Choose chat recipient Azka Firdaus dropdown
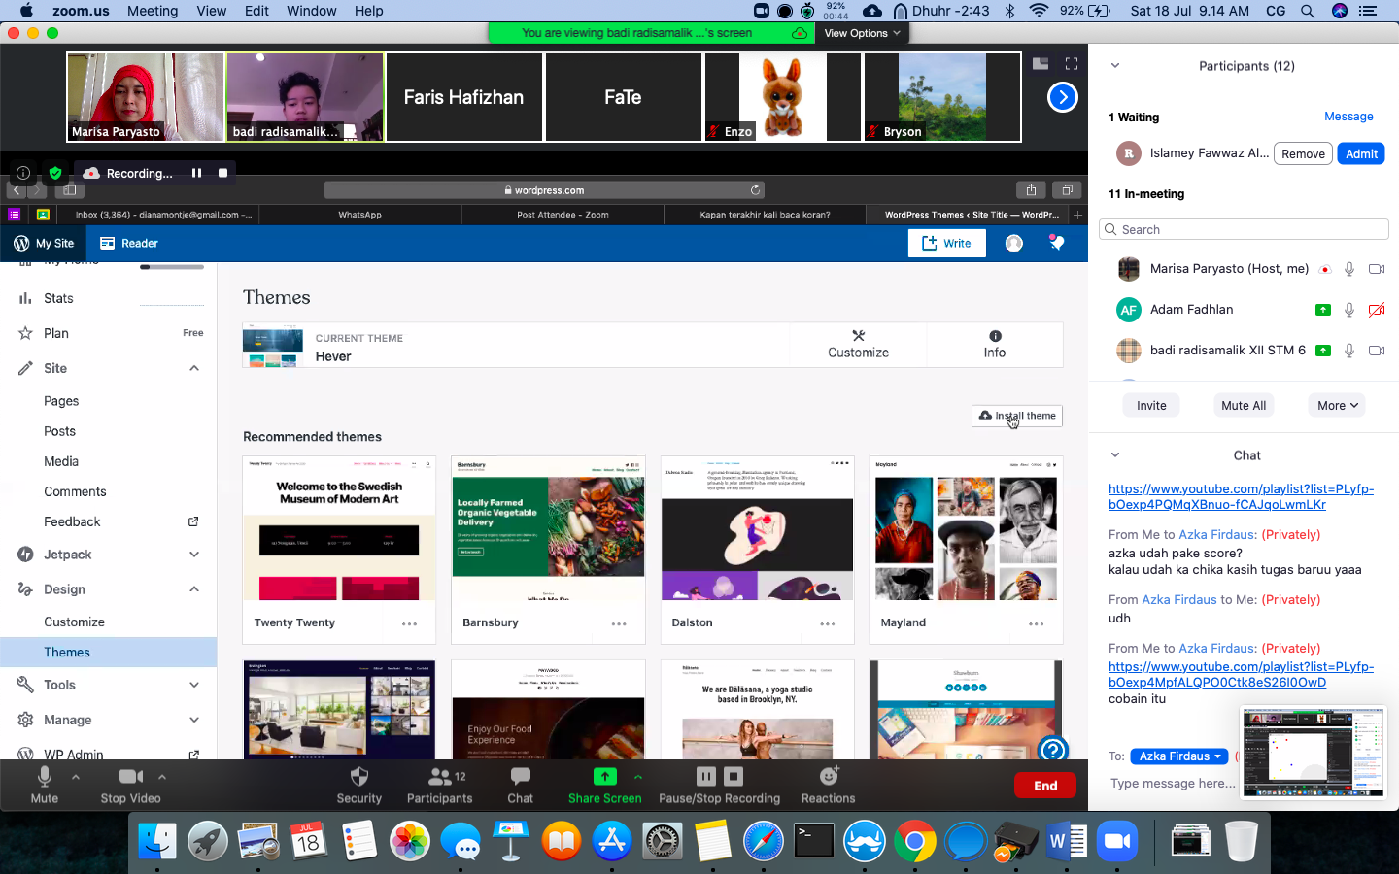Viewport: 1399px width, 874px height. [x=1179, y=756]
